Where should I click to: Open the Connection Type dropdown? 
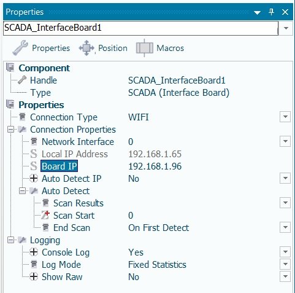coord(285,117)
